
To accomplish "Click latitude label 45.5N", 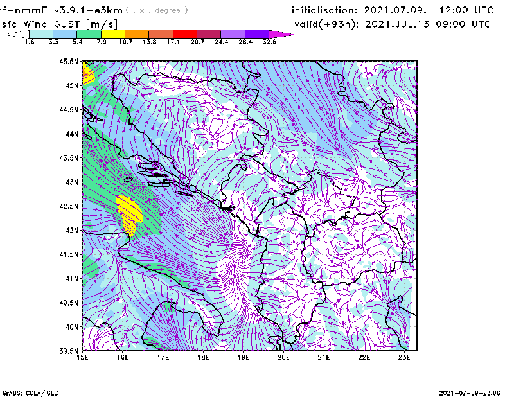I will click(x=69, y=61).
